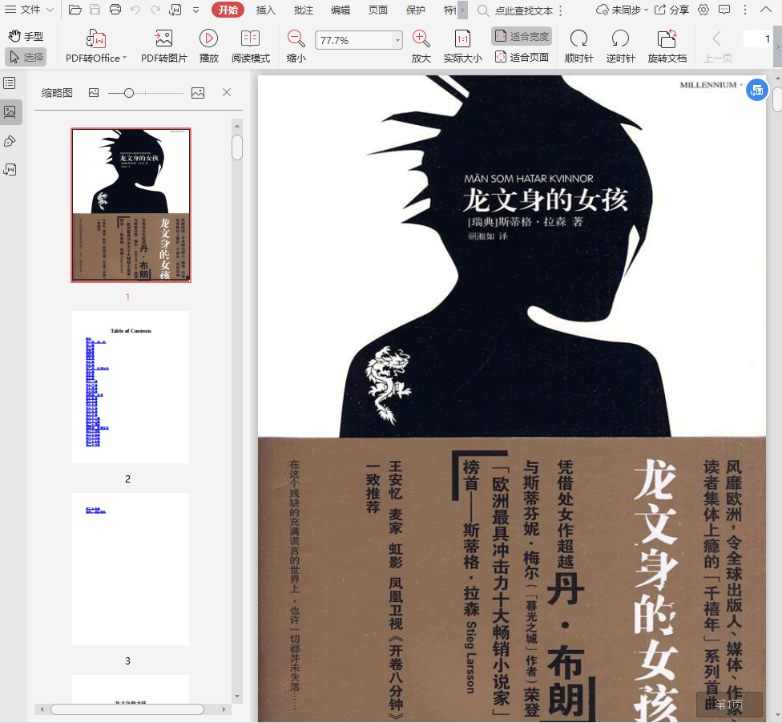The width and height of the screenshot is (782, 723).
Task: Click the undo arrow icon
Action: (x=135, y=10)
